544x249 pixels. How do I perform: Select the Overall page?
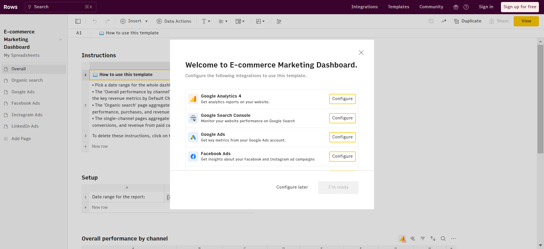(34, 69)
